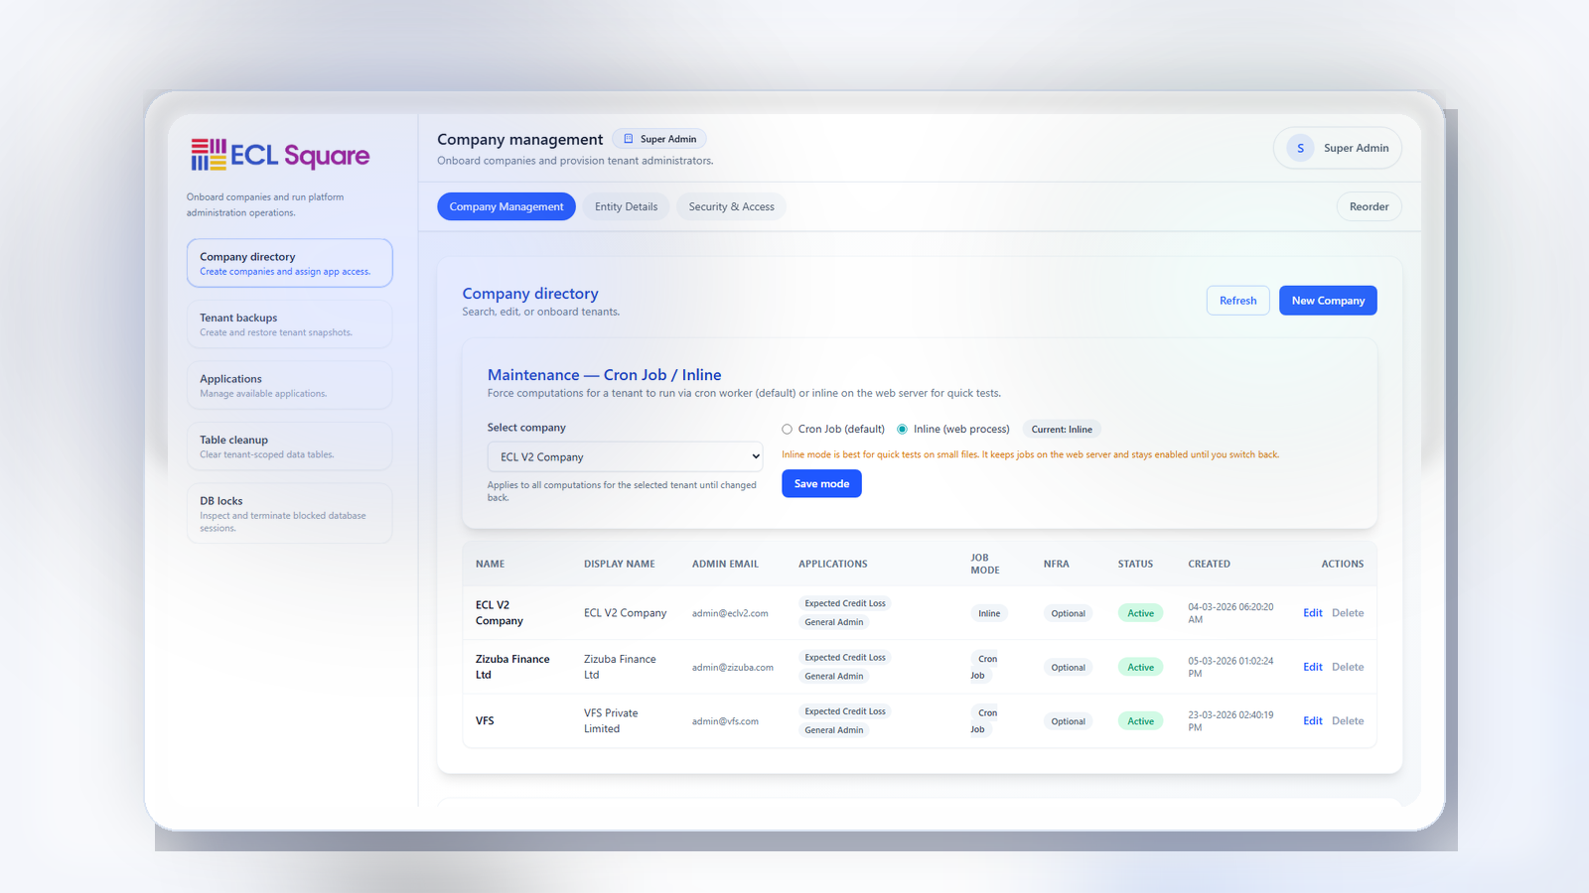Screen dimensions: 1589x893
Task: Open the Company Management tab
Action: [506, 206]
